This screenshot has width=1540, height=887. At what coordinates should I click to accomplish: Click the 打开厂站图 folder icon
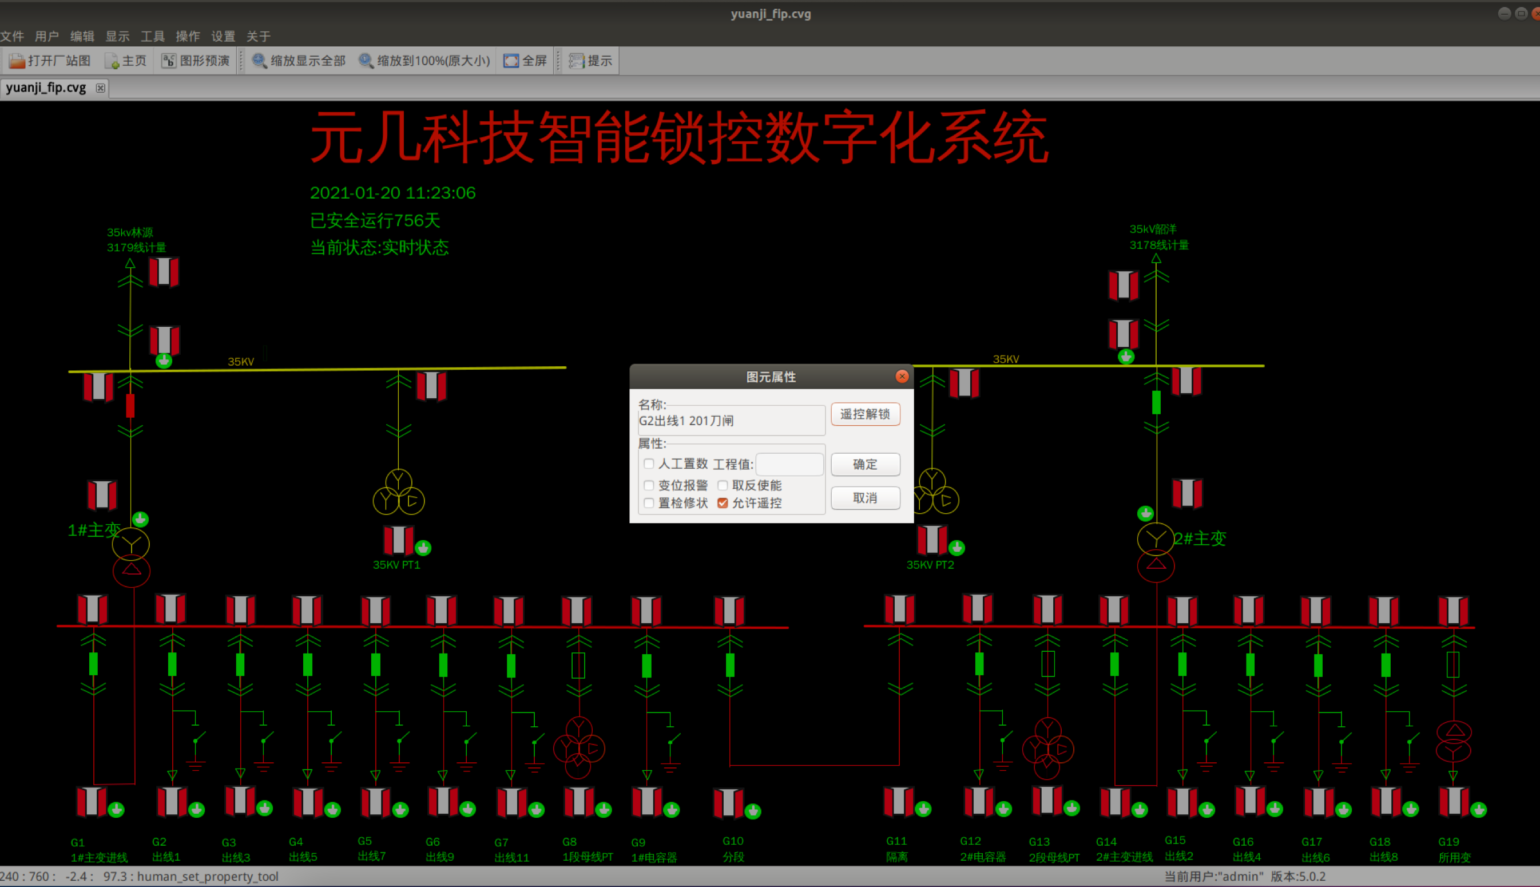click(x=17, y=60)
